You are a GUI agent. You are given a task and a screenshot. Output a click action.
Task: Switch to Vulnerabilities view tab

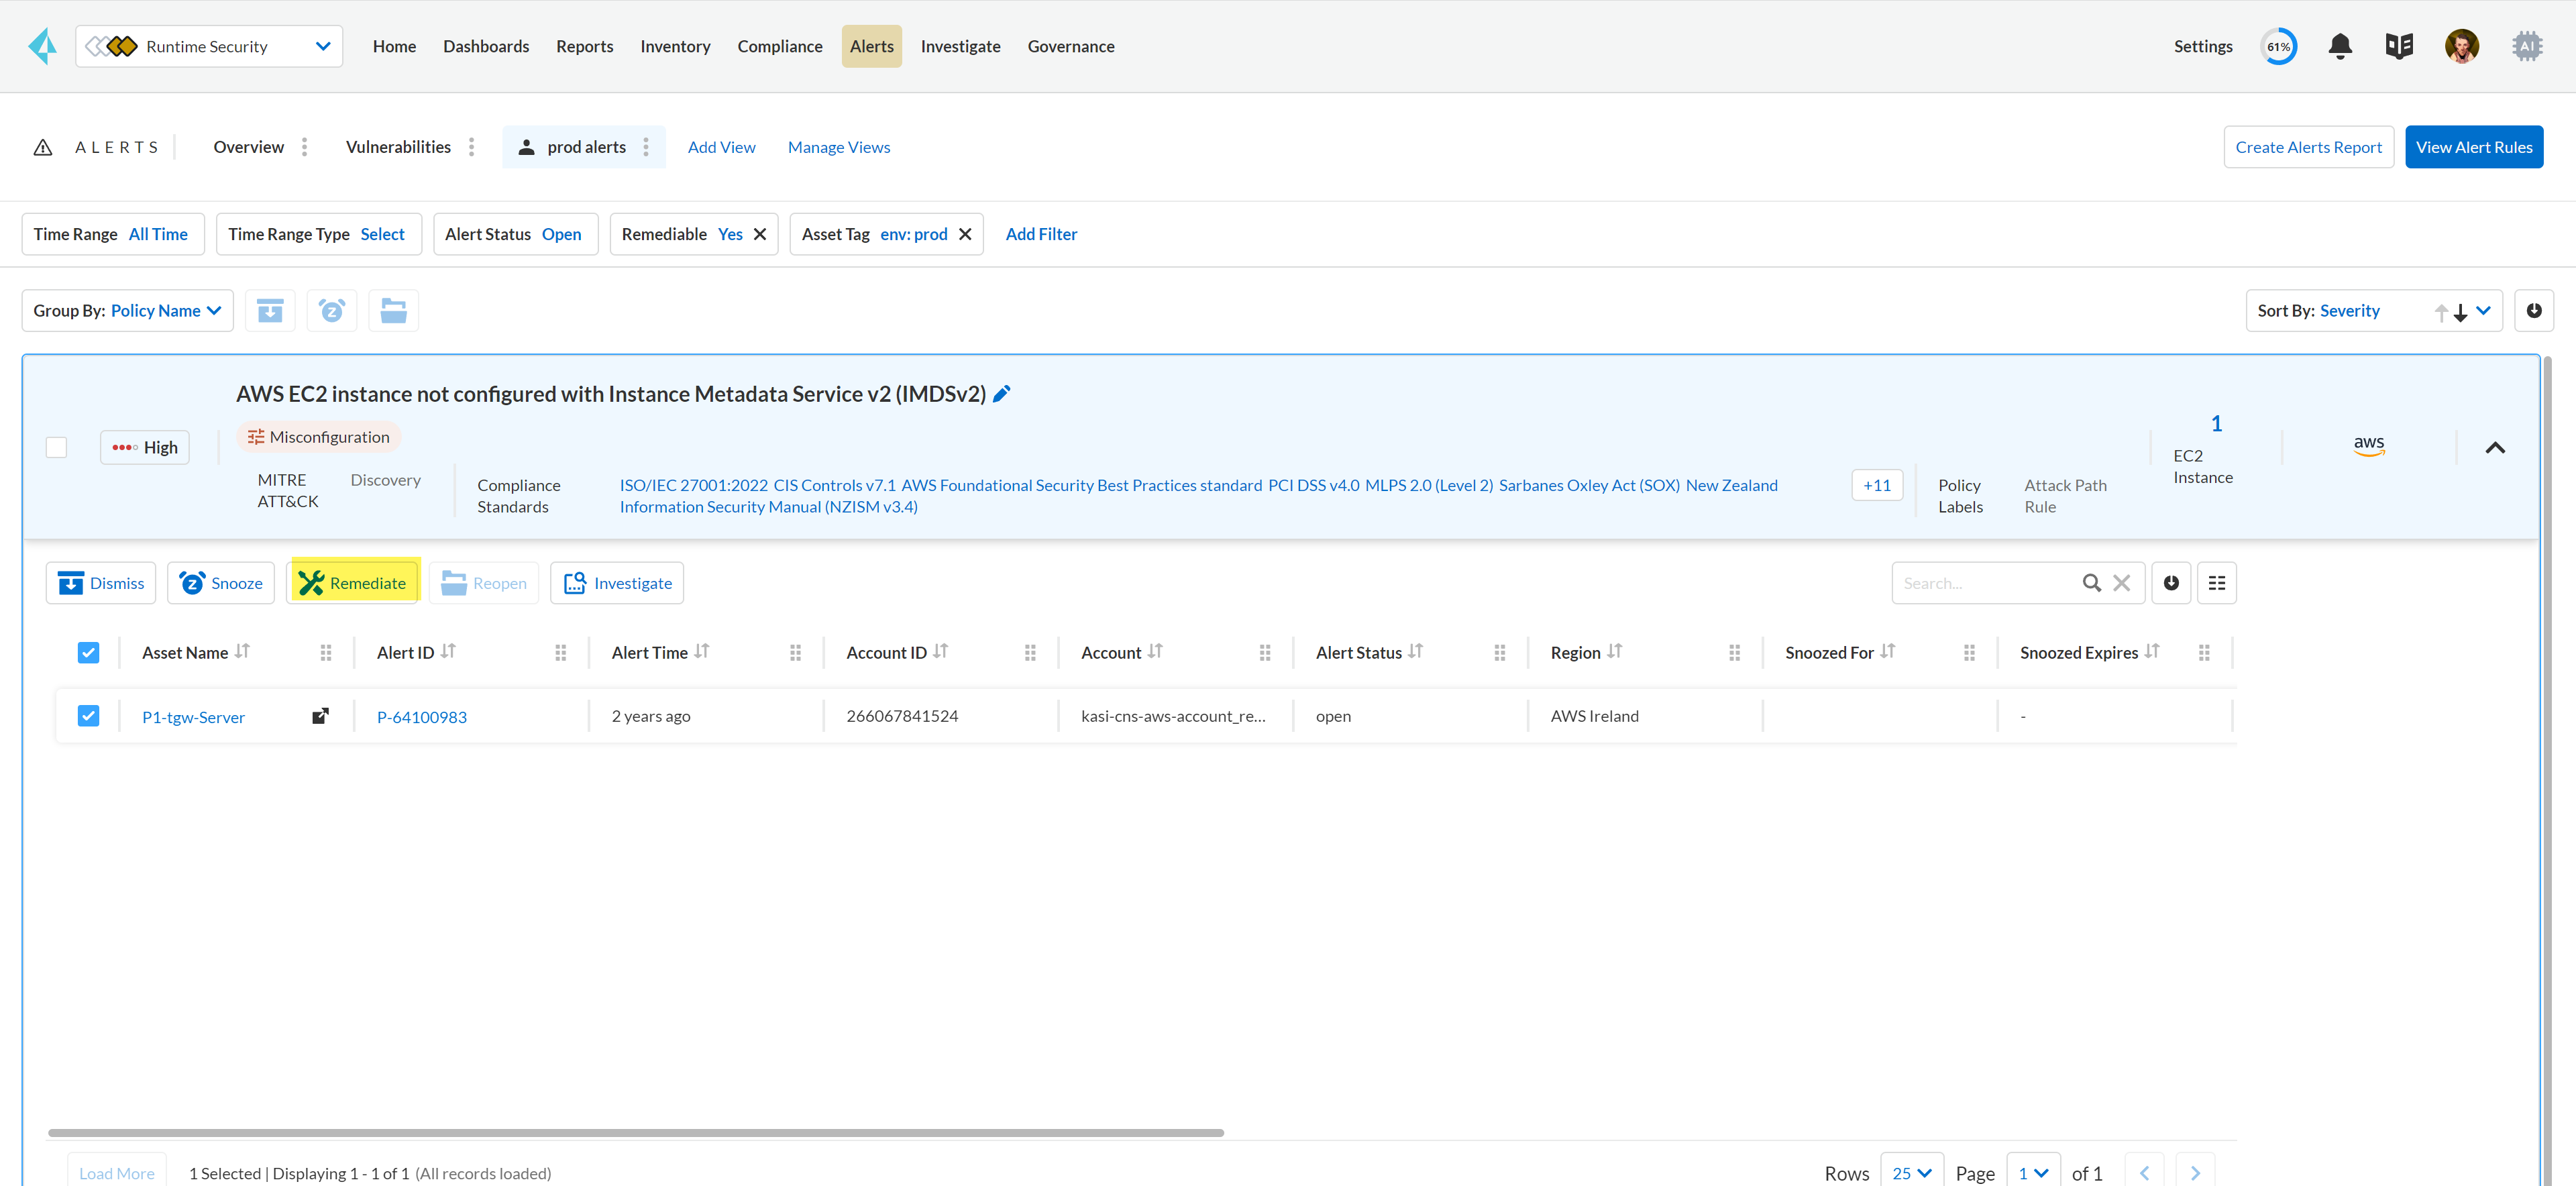(x=398, y=147)
